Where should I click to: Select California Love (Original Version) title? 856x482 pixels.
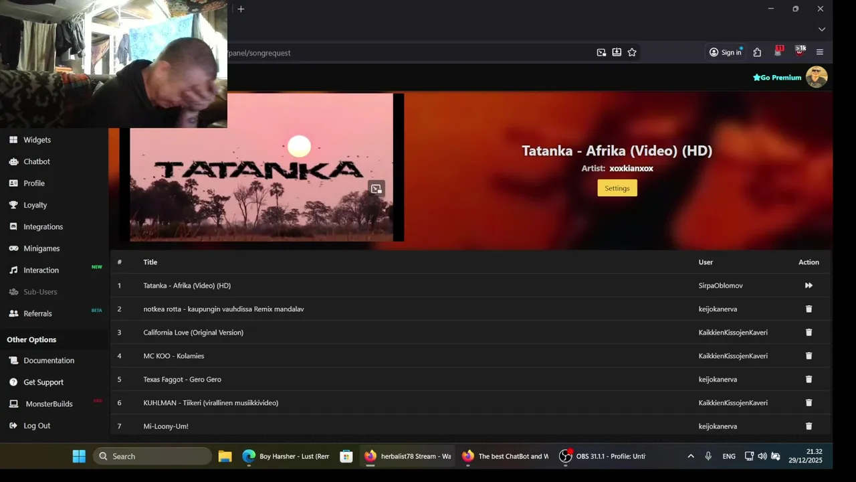193,332
